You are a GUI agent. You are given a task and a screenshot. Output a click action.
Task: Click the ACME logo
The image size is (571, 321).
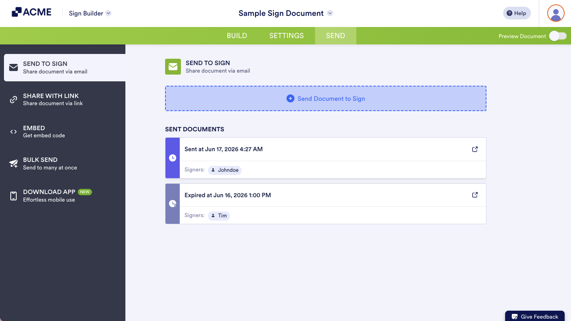click(x=32, y=12)
